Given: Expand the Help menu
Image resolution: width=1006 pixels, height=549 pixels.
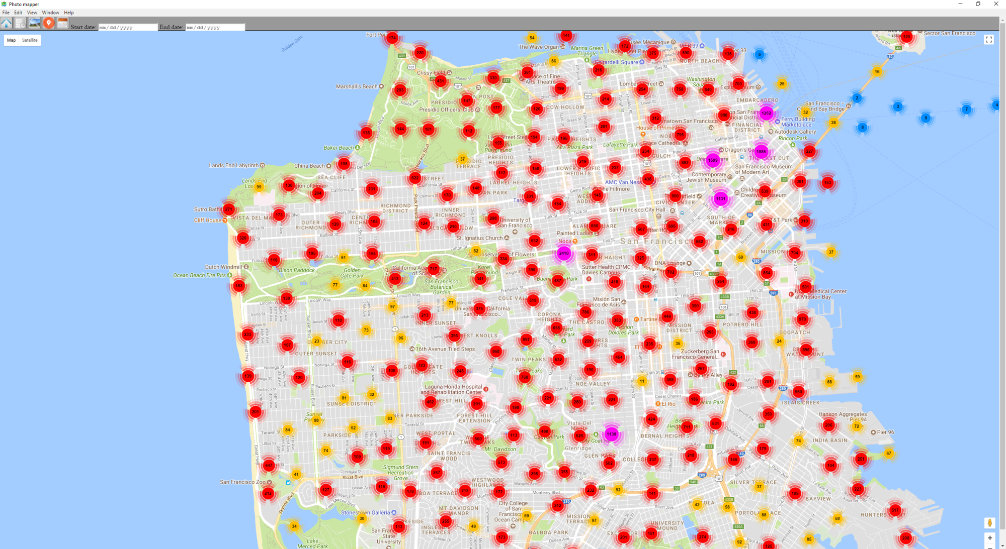Looking at the screenshot, I should 68,13.
